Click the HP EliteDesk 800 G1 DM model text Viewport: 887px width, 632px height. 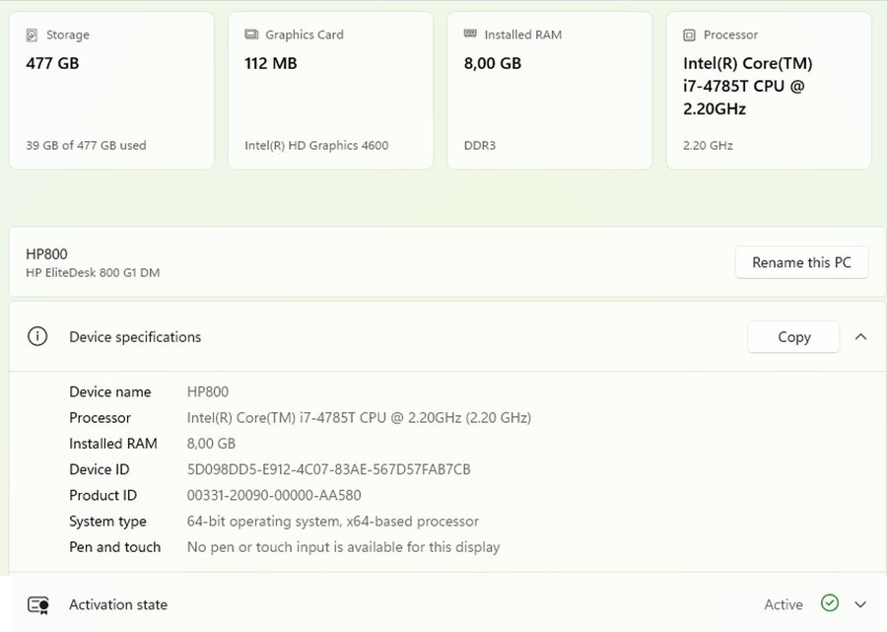pyautogui.click(x=93, y=273)
